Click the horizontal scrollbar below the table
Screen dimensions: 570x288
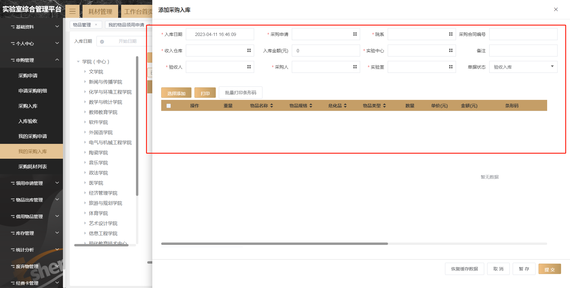274,244
